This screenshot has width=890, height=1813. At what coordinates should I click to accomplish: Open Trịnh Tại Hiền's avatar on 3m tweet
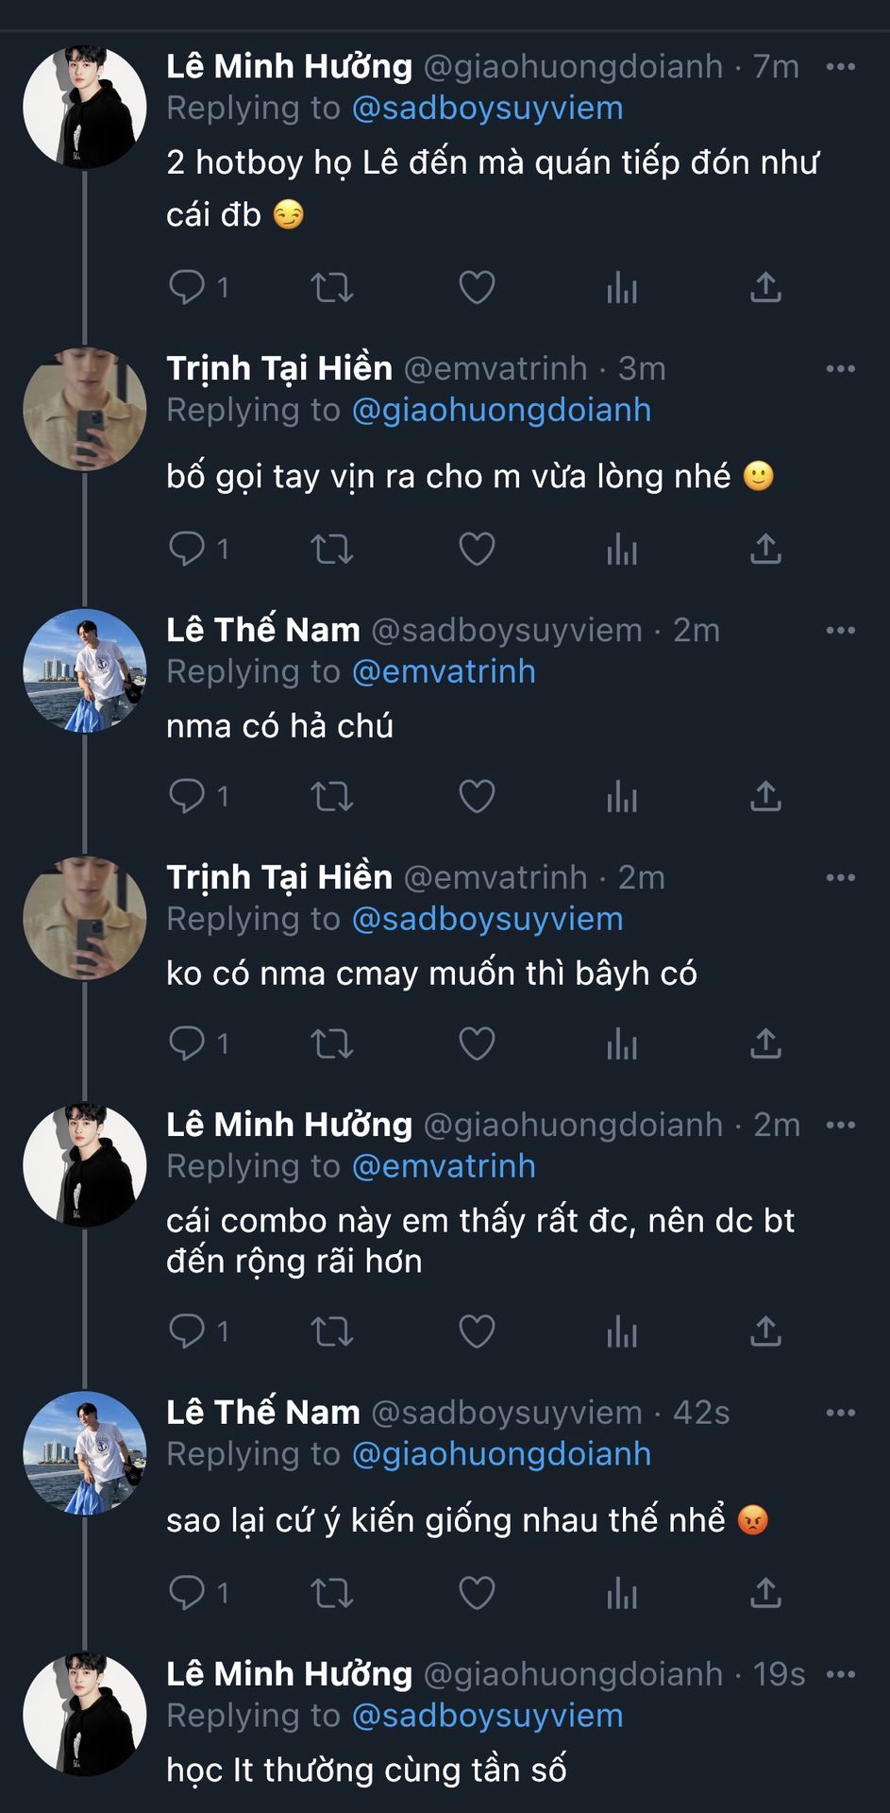[x=85, y=409]
